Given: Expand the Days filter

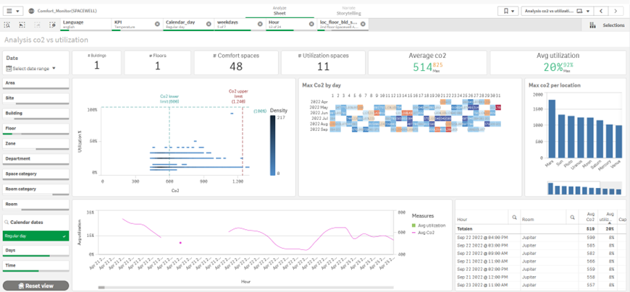Looking at the screenshot, I should tap(35, 251).
